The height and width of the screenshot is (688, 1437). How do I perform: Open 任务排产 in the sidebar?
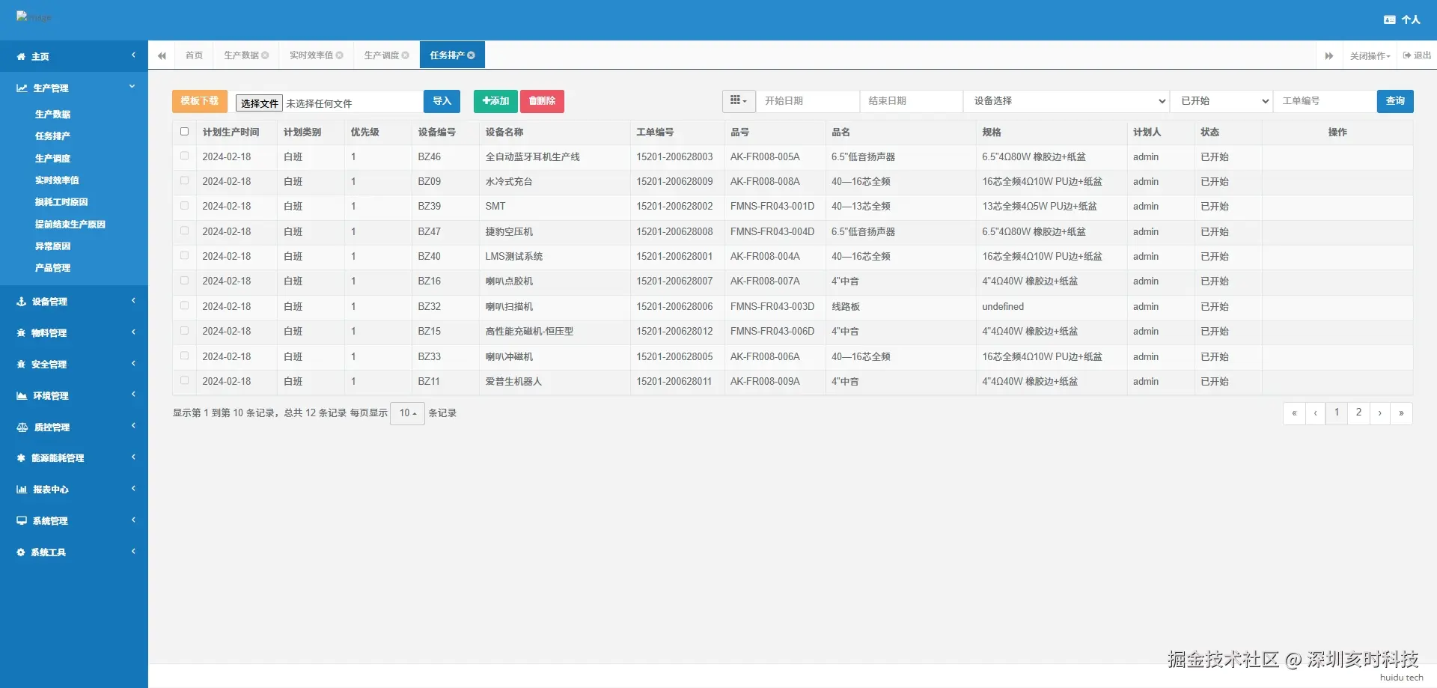(52, 136)
